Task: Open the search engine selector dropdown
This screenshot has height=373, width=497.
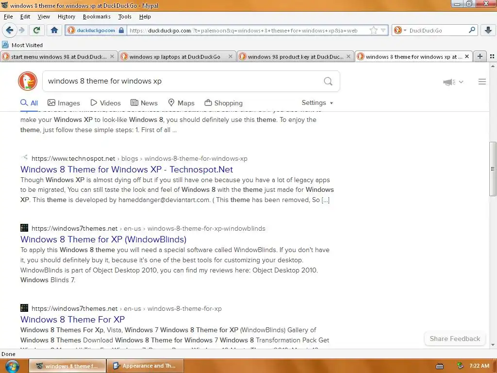Action: 400,30
